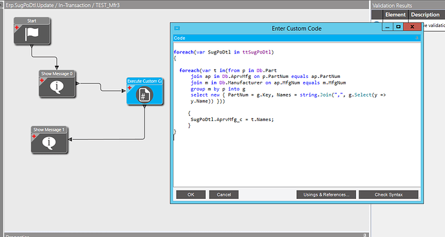The width and height of the screenshot is (445, 237).
Task: Click red plus marker on Start node
Action: pos(17,28)
